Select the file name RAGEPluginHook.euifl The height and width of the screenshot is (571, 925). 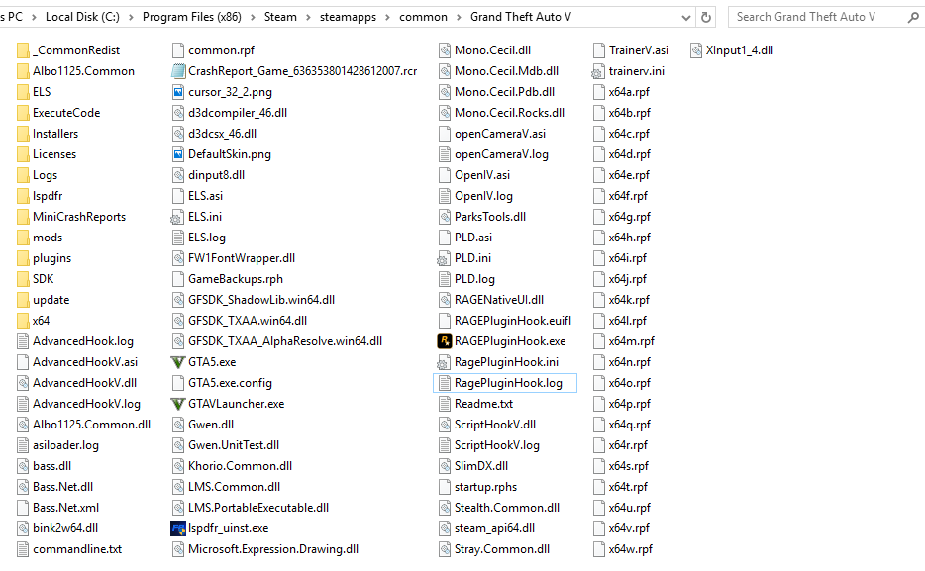(x=513, y=321)
